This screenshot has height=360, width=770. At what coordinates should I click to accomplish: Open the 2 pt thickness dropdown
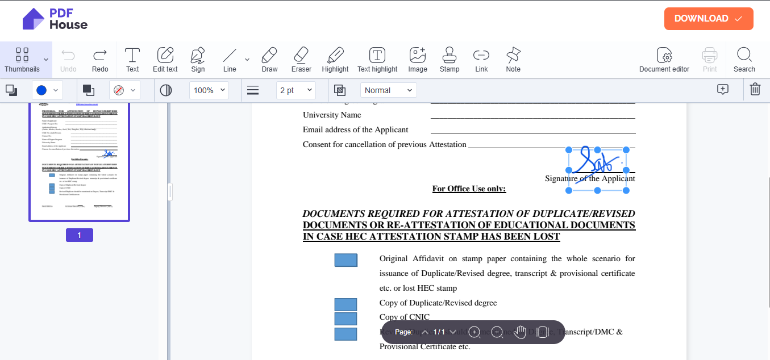[x=296, y=90]
